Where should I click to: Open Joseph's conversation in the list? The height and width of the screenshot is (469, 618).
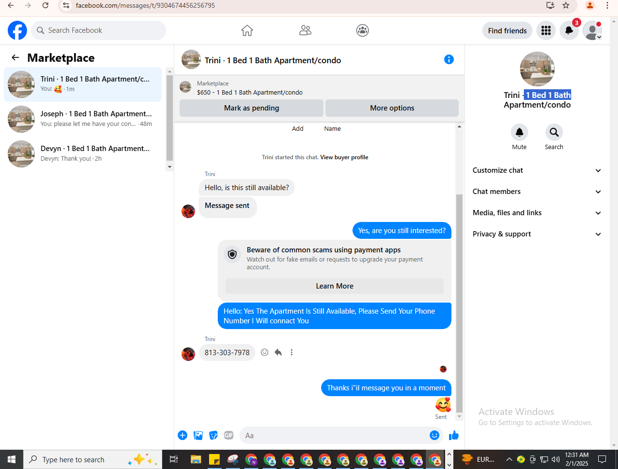(83, 119)
